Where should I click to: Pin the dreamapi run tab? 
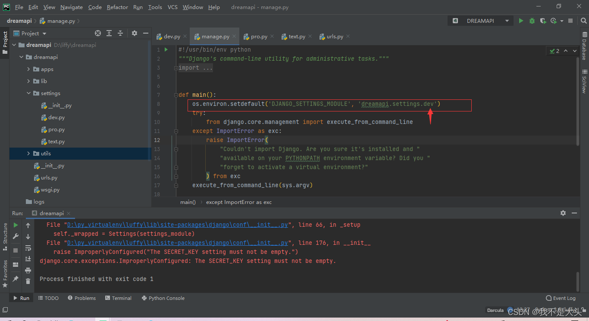[x=15, y=279]
